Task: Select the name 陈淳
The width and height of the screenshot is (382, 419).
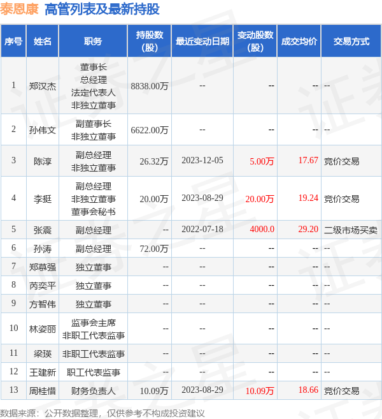Action: coord(43,161)
